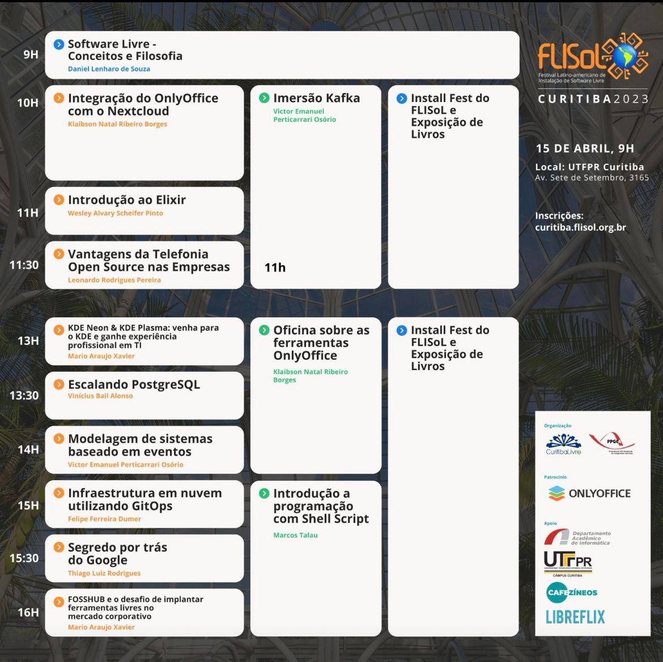The width and height of the screenshot is (663, 662).
Task: Click the arrow beside Modelagem de sistemas
Action: (x=59, y=439)
